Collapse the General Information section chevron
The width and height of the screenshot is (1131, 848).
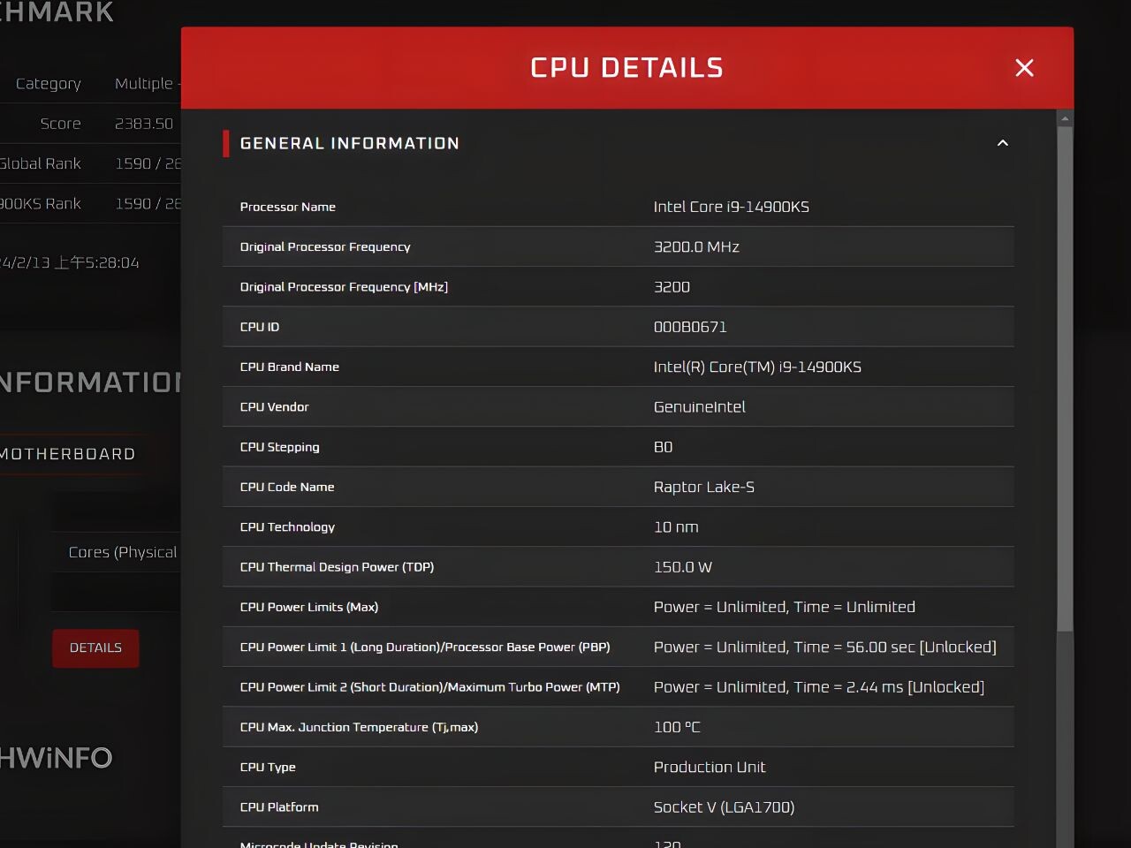pyautogui.click(x=1002, y=143)
